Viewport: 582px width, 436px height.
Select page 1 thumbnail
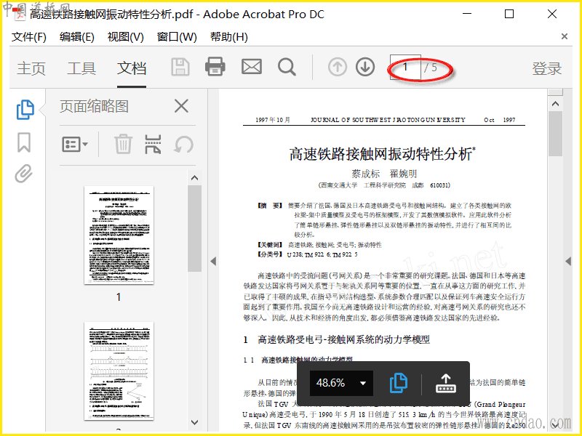pyautogui.click(x=119, y=235)
